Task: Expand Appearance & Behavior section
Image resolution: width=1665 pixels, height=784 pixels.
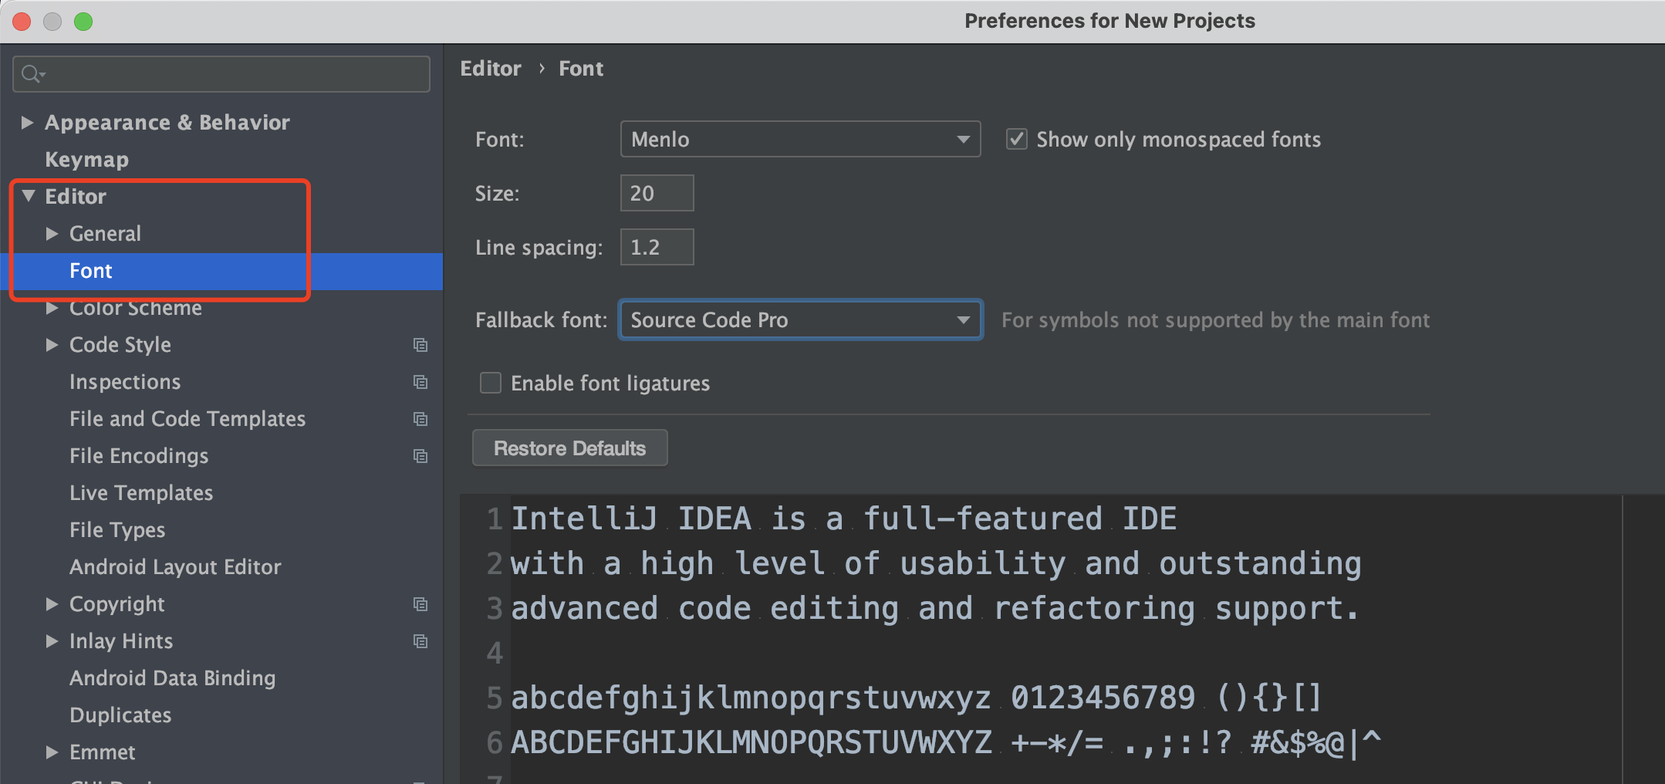Action: pos(27,123)
